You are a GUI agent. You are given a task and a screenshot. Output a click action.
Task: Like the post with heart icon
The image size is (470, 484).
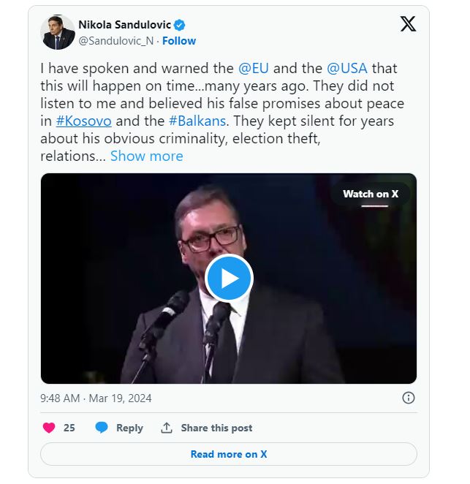pos(49,428)
